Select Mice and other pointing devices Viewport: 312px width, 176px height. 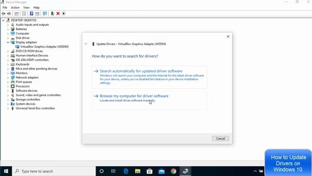pyautogui.click(x=37, y=68)
